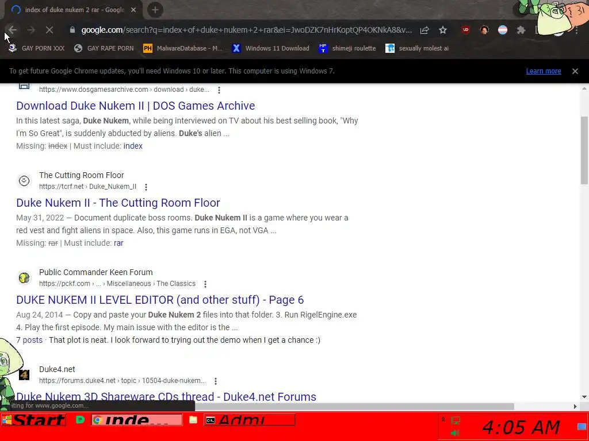Screen dimensions: 589x441
Task: Click the '7 posts' link
Action: pos(29,340)
